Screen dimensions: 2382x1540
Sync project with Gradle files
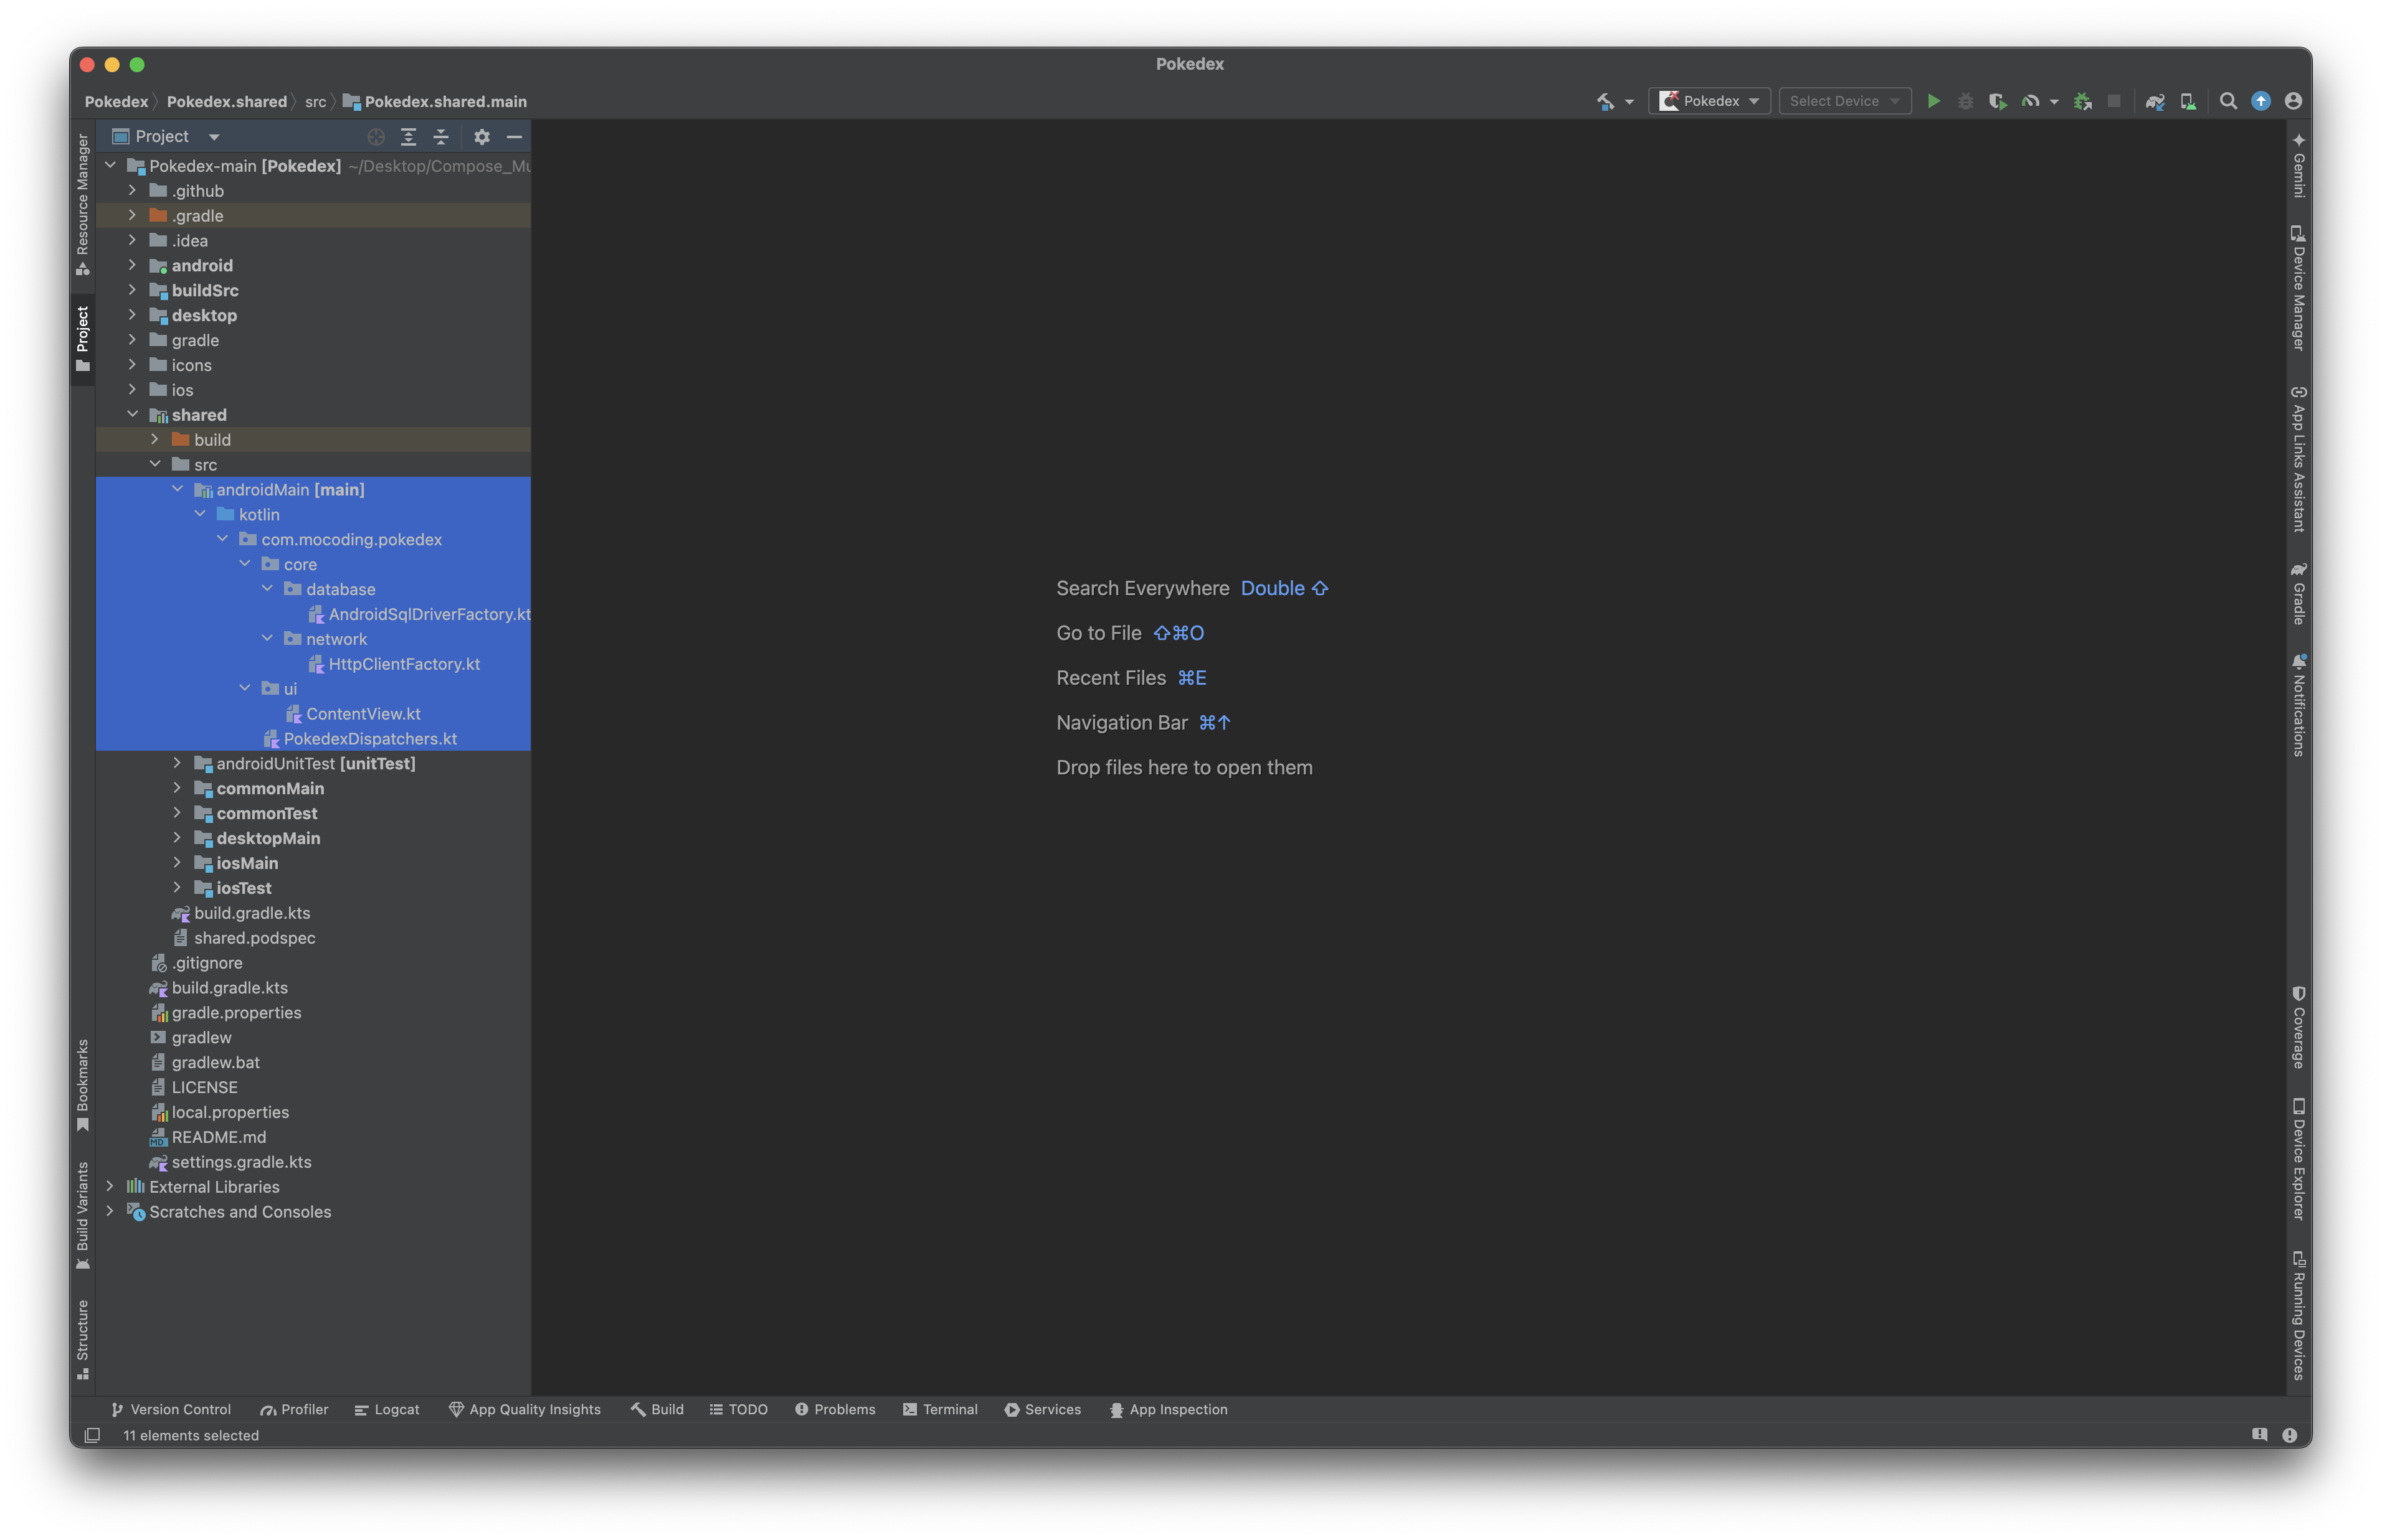pyautogui.click(x=2155, y=101)
